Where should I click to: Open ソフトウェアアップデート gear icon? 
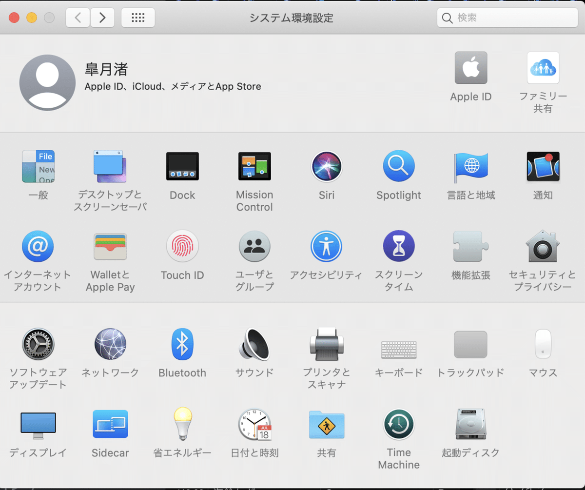[38, 344]
